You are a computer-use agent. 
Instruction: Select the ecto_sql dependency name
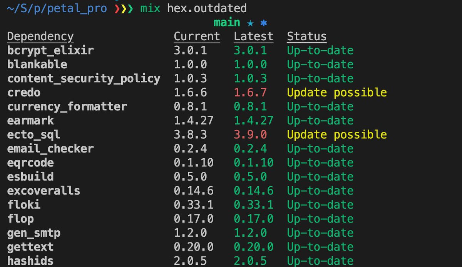(x=34, y=135)
